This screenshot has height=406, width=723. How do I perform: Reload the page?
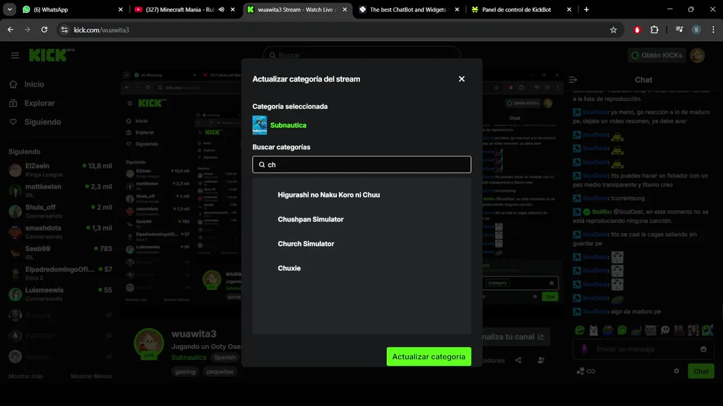click(44, 30)
